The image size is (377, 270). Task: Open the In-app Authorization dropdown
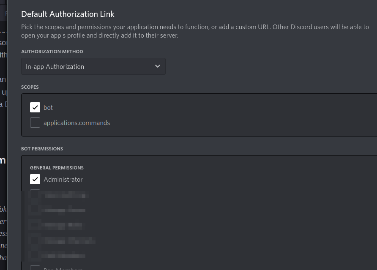93,66
